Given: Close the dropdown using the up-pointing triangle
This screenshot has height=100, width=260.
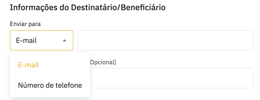Looking at the screenshot, I should pyautogui.click(x=65, y=40).
